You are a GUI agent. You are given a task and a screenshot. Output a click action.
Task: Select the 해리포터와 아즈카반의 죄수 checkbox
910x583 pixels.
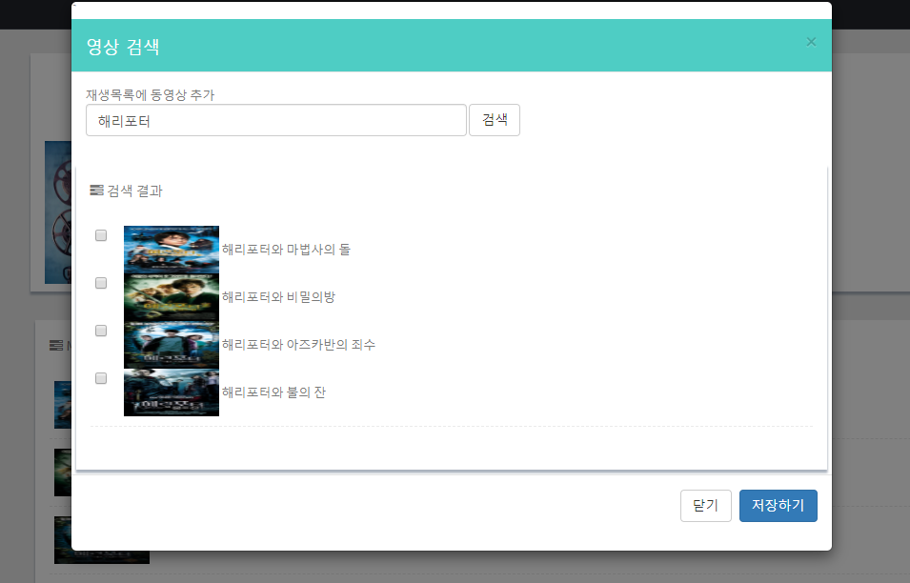pyautogui.click(x=101, y=331)
